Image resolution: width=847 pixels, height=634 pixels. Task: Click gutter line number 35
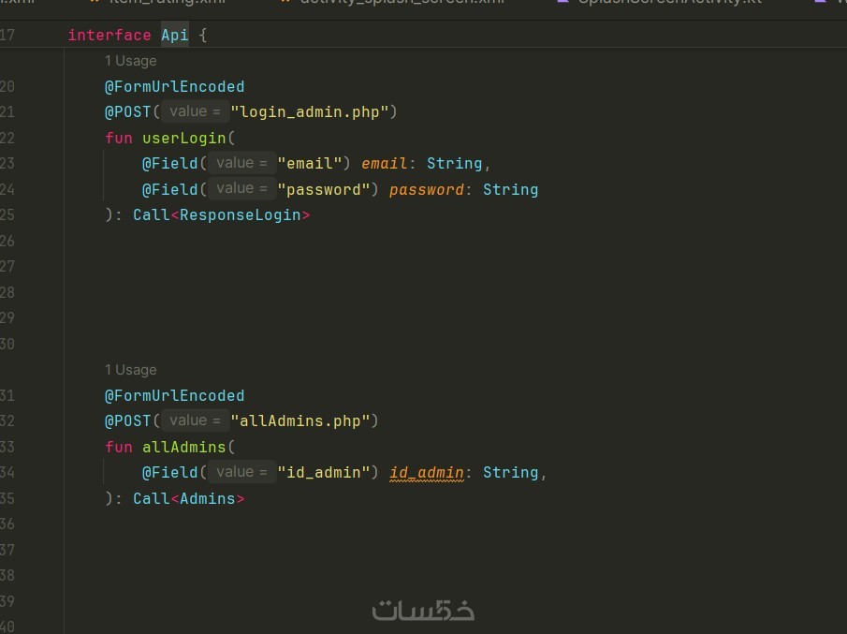(7, 499)
